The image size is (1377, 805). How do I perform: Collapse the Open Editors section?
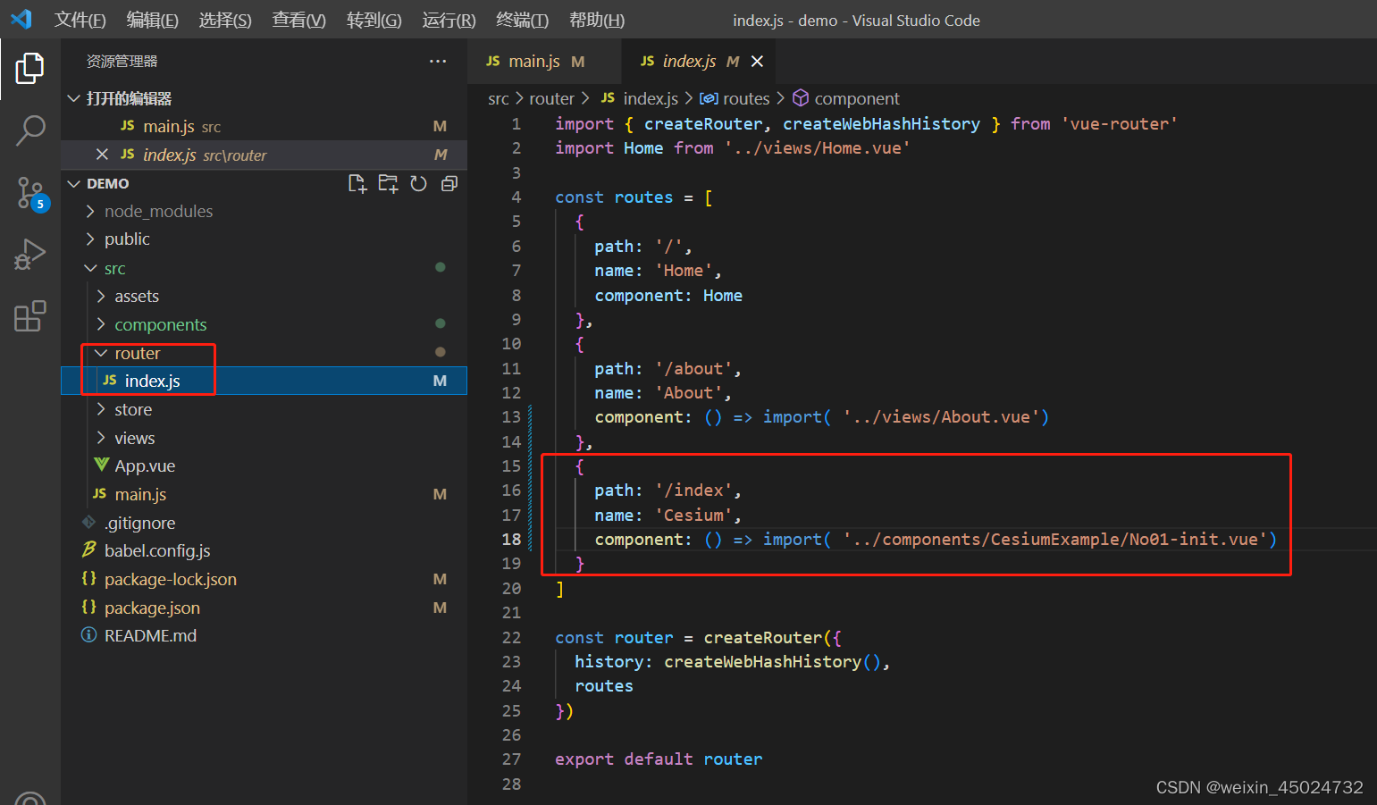coord(74,98)
